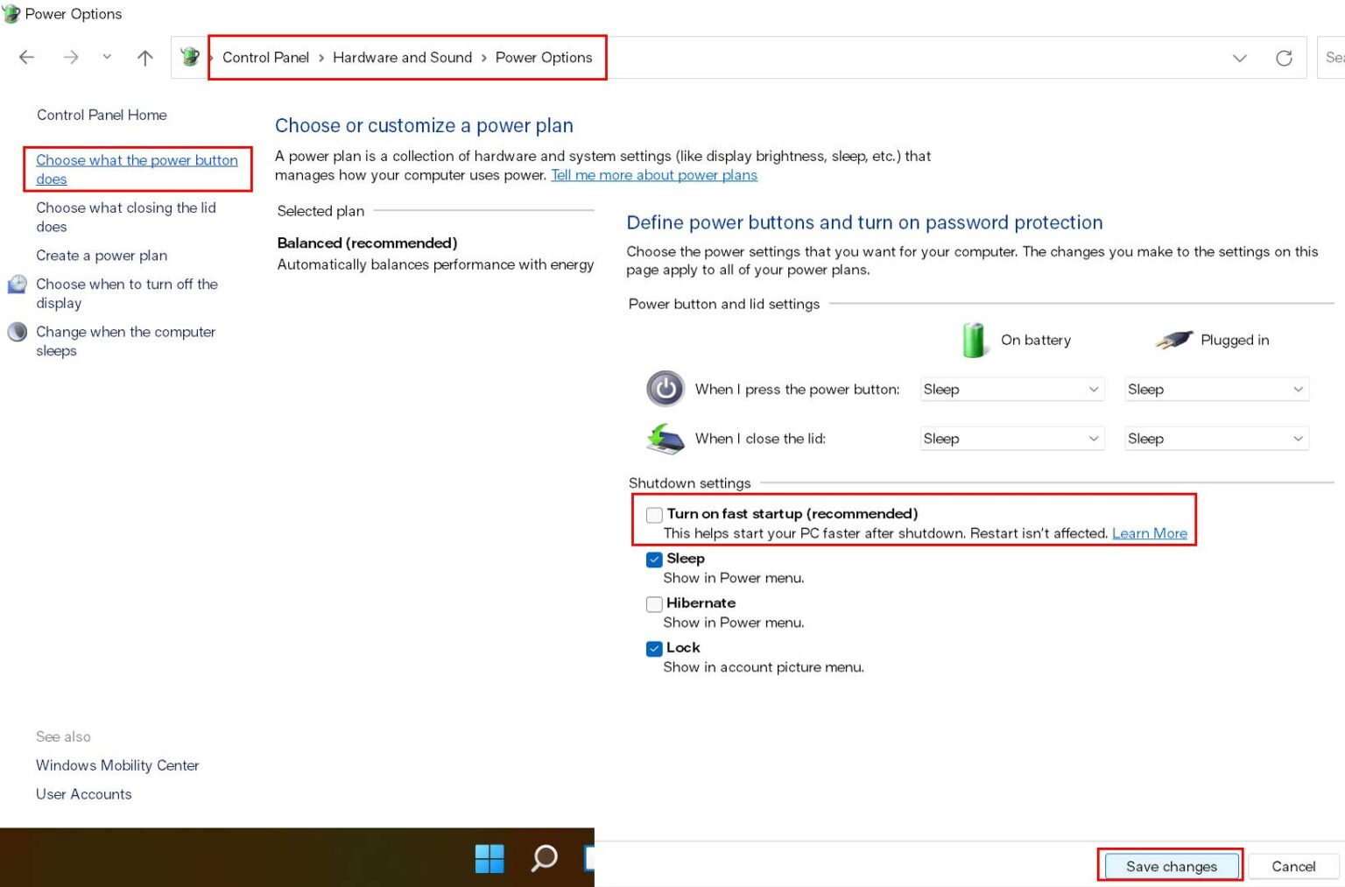Screen dimensions: 1345x887
Task: Go up one folder level
Action: tap(145, 58)
